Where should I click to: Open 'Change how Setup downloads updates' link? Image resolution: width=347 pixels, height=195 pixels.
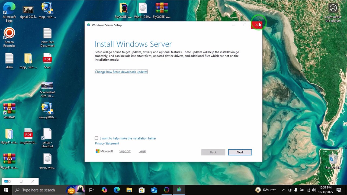coord(121,72)
